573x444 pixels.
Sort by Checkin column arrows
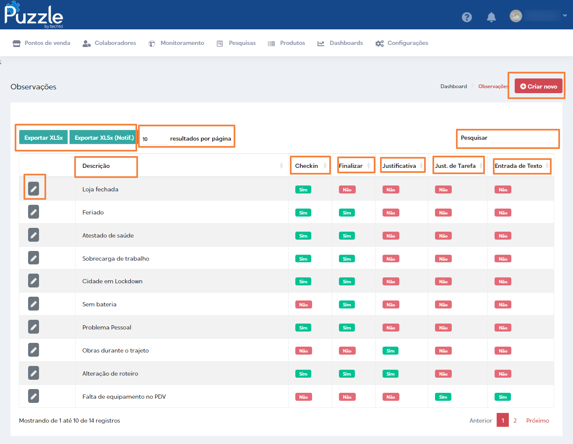click(x=325, y=166)
